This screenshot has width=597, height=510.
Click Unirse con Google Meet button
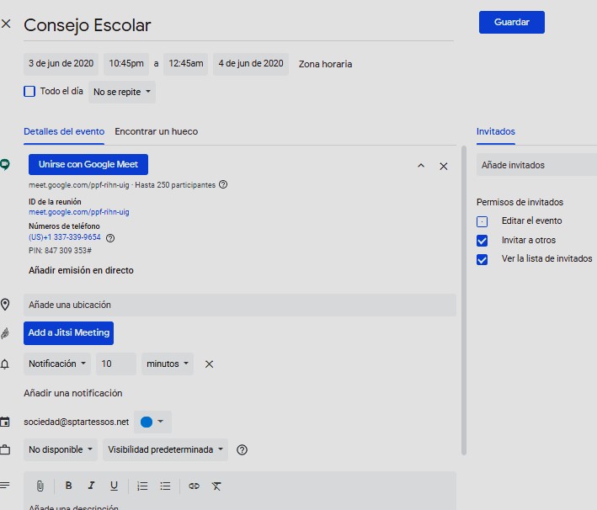(88, 164)
